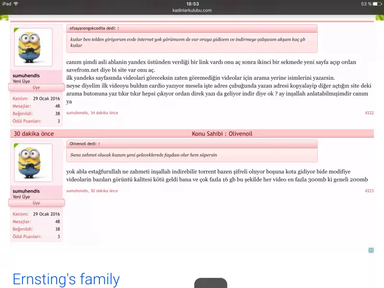This screenshot has width=384, height=288.
Task: Click the "sumuhendis, 30 dakika önce" timestamp link
Action: point(92,191)
